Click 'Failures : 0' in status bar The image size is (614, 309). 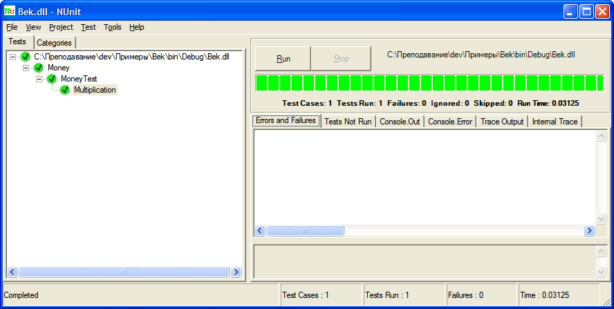(x=465, y=295)
